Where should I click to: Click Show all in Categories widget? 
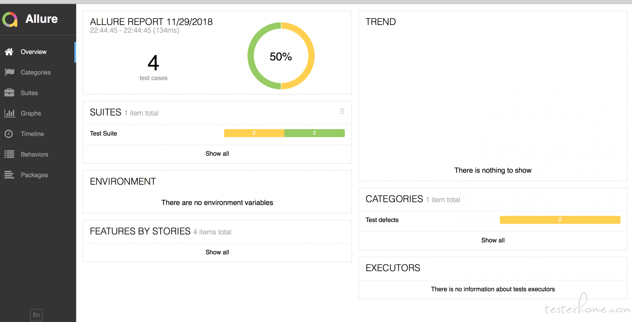(x=493, y=240)
